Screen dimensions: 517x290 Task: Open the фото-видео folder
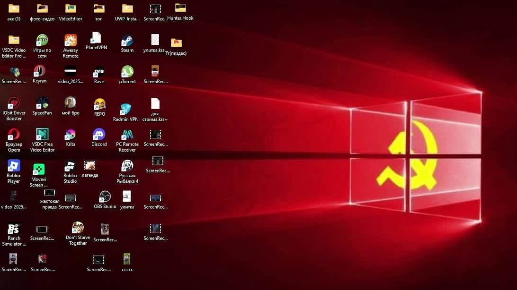(42, 9)
